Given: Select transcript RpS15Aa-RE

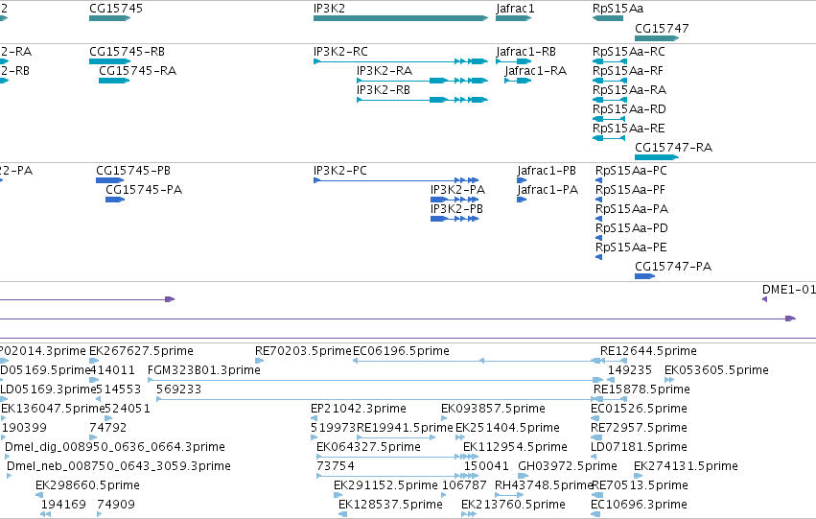Looking at the screenshot, I should point(628,129).
